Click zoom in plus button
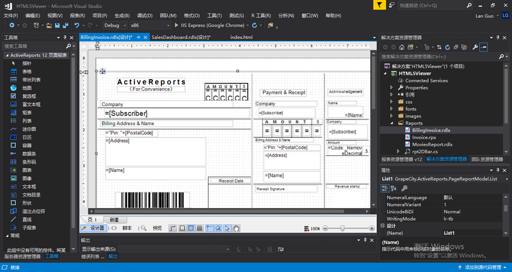 (x=372, y=229)
